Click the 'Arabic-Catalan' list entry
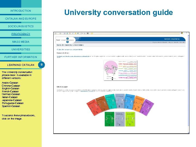The height and width of the screenshot is (147, 196). pyautogui.click(x=10, y=83)
